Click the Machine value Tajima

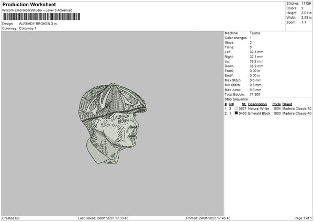[x=255, y=33]
